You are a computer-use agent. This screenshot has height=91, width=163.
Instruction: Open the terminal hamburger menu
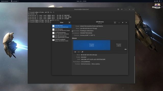(x=122, y=9)
